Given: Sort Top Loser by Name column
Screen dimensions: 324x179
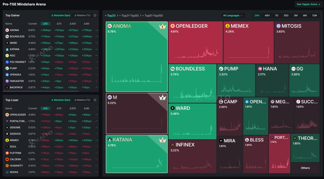Looking at the screenshot, I should [x=9, y=108].
